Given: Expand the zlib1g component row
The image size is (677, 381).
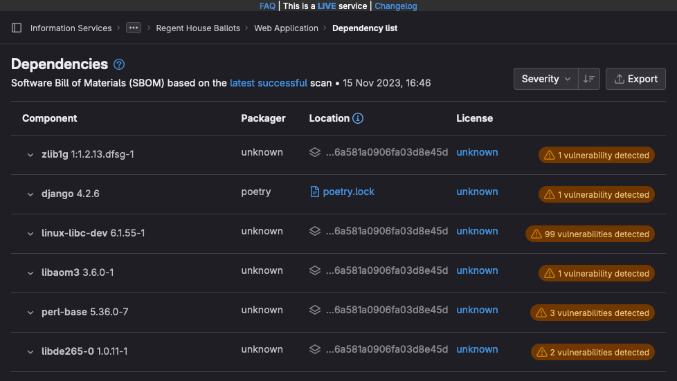Looking at the screenshot, I should coord(30,155).
